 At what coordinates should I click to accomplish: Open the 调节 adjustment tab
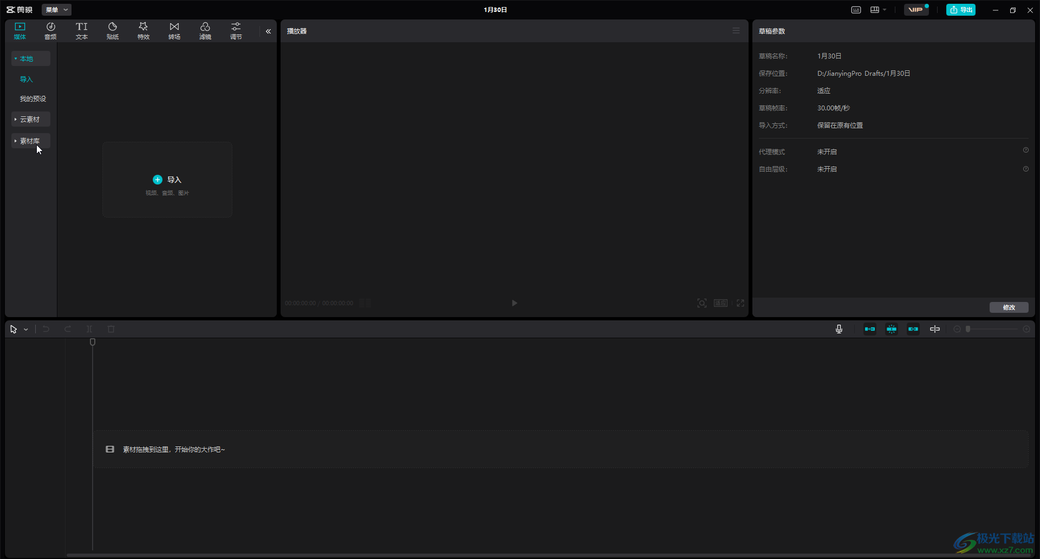[236, 31]
